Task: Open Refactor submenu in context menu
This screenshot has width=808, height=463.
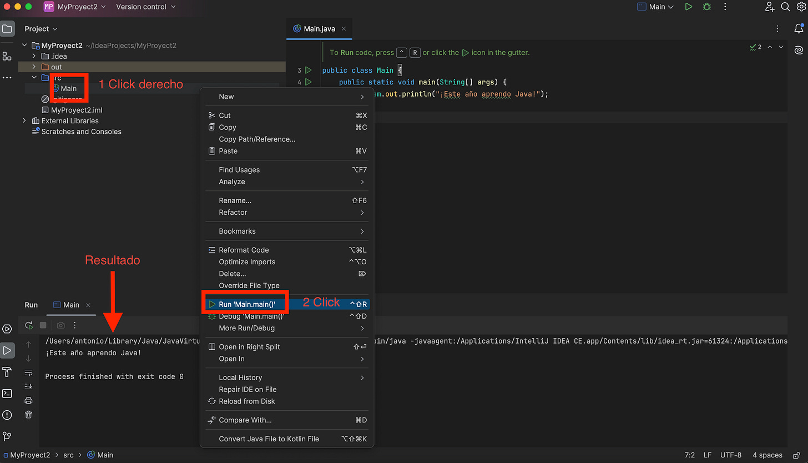Action: pos(287,212)
